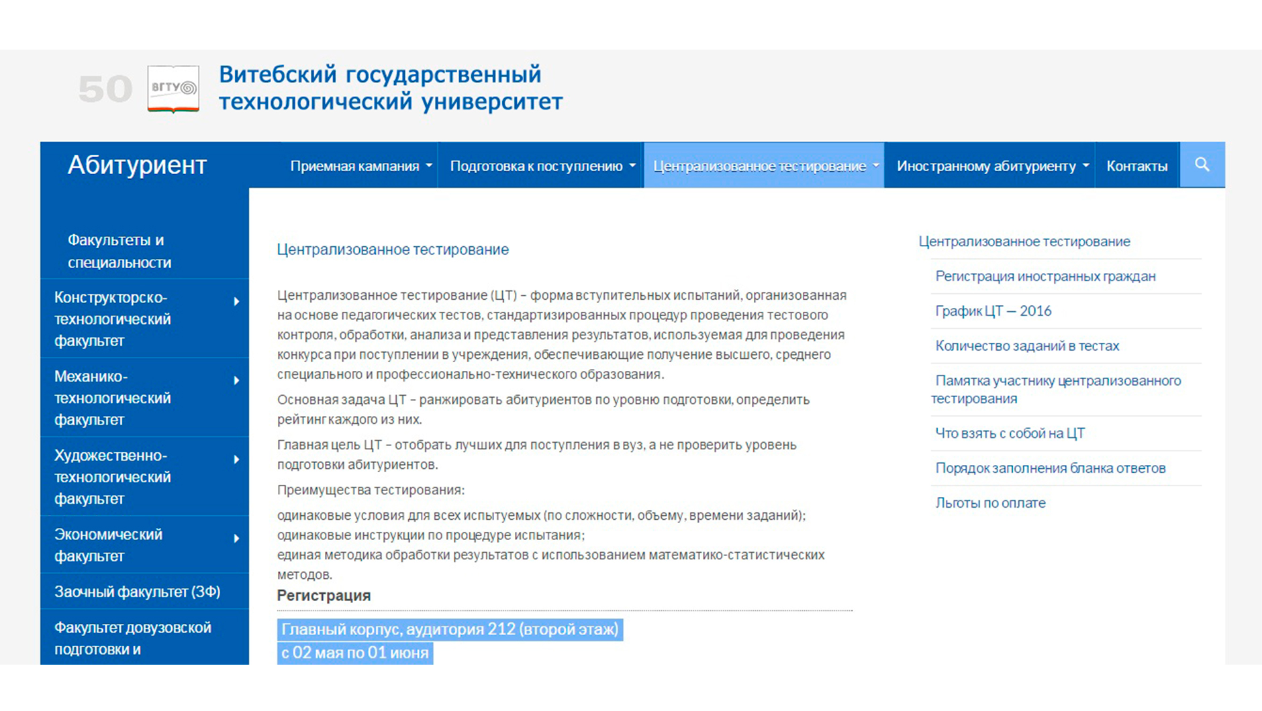Open Факультеты и специальности sidebar item
This screenshot has width=1262, height=711.
[119, 252]
